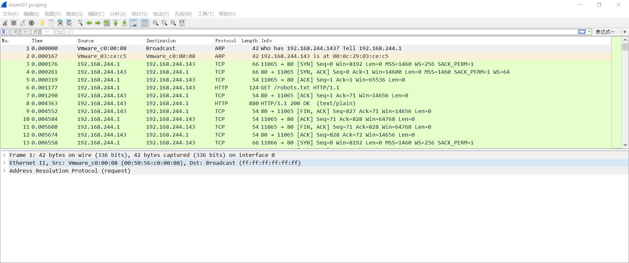629x263 pixels.
Task: Open the 编辑(E) menu
Action: tap(31, 14)
